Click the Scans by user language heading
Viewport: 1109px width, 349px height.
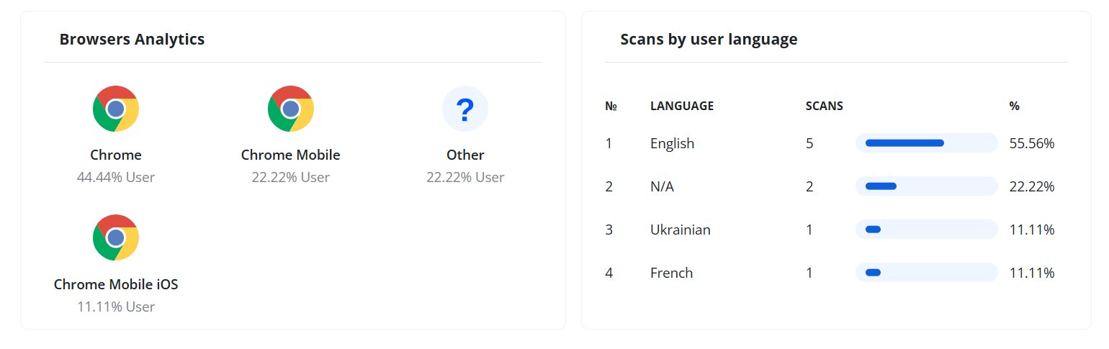pyautogui.click(x=709, y=40)
